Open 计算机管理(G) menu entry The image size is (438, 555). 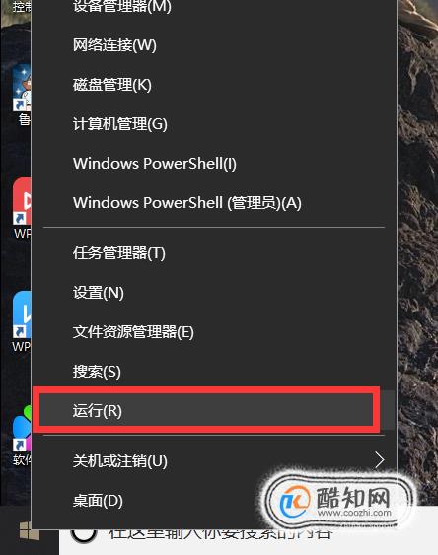pyautogui.click(x=214, y=124)
